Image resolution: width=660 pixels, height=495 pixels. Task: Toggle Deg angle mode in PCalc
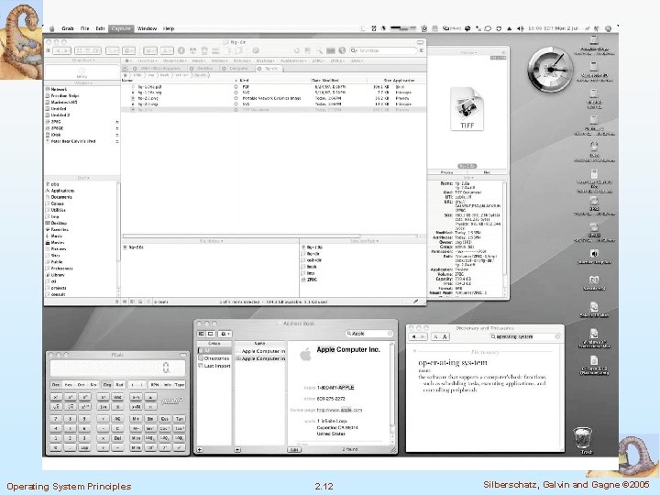108,385
